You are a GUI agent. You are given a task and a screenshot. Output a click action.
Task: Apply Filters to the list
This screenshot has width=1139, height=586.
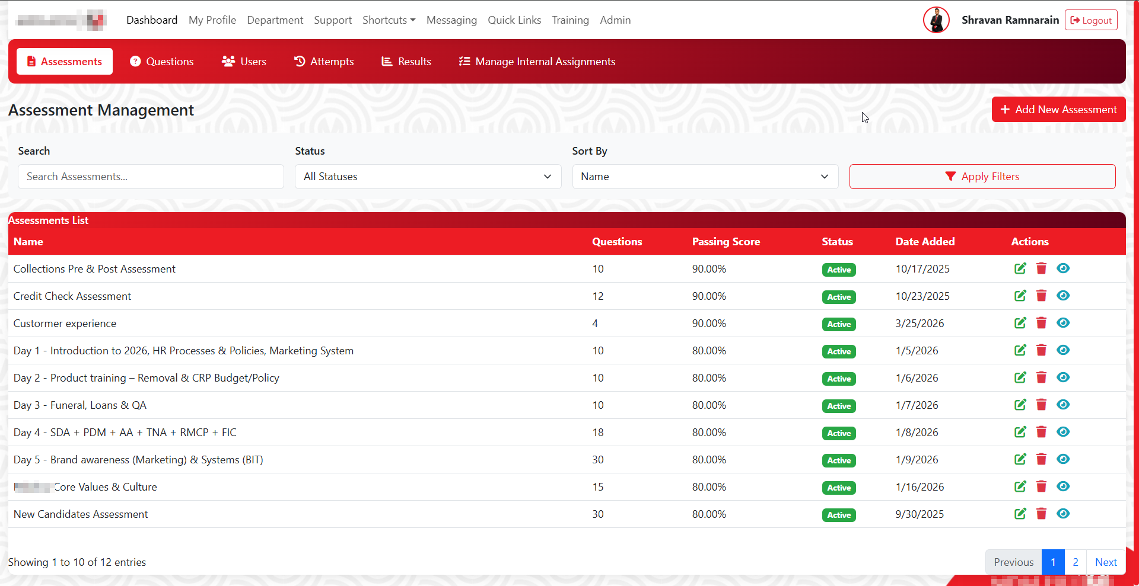click(982, 177)
